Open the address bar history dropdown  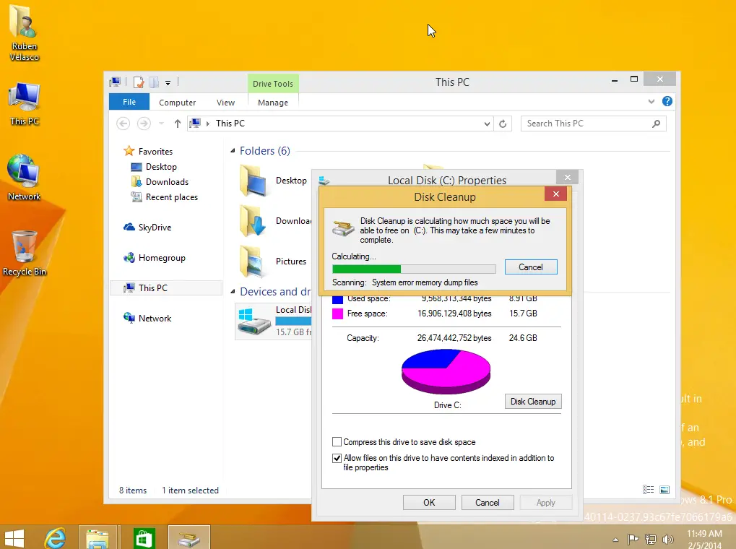click(487, 124)
